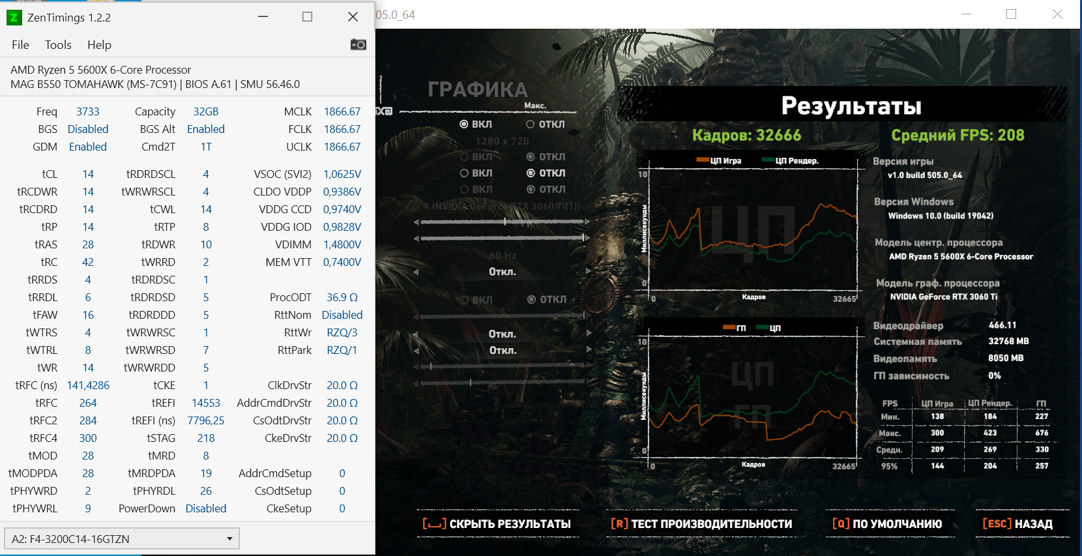
Task: Click the slider directly above 60 Hz
Action: pyautogui.click(x=502, y=238)
